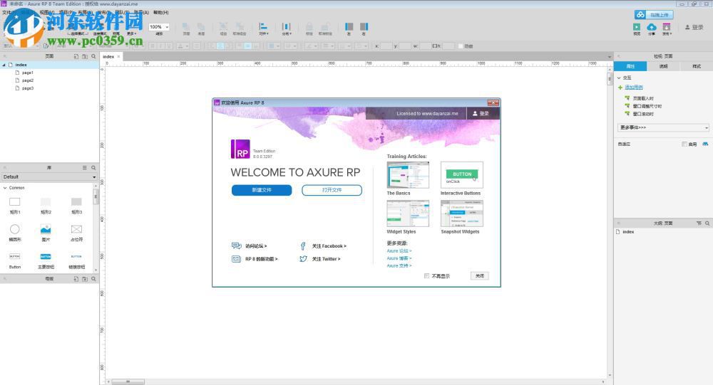Click adaptive views manage icon

(x=705, y=144)
